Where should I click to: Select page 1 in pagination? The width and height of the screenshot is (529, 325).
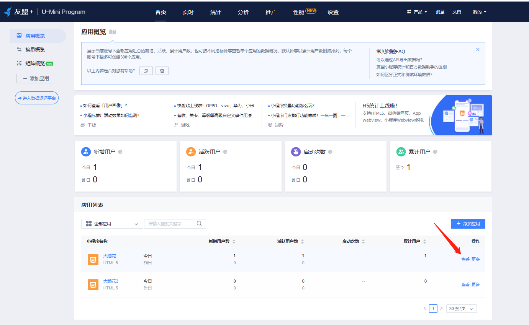tap(433, 308)
